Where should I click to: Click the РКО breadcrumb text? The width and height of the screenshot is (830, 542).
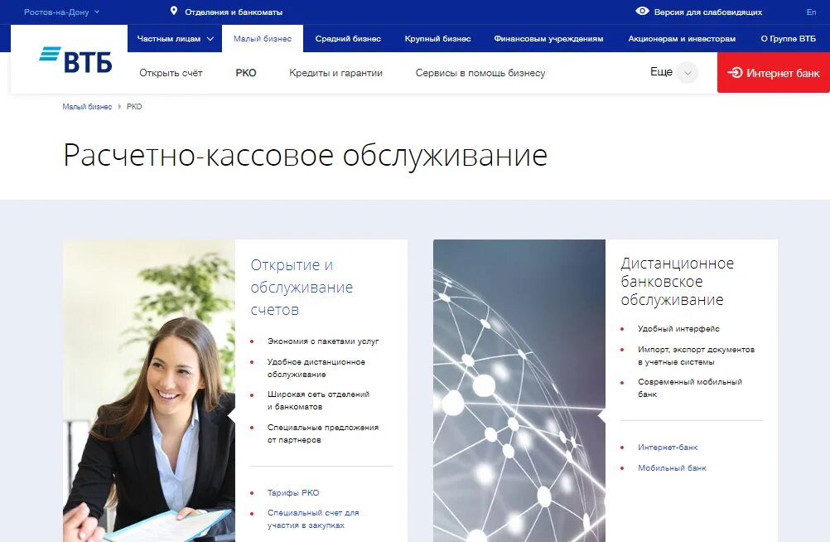[134, 106]
